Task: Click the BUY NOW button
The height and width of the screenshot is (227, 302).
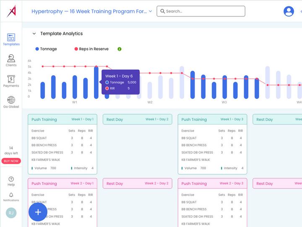Action: [x=11, y=161]
